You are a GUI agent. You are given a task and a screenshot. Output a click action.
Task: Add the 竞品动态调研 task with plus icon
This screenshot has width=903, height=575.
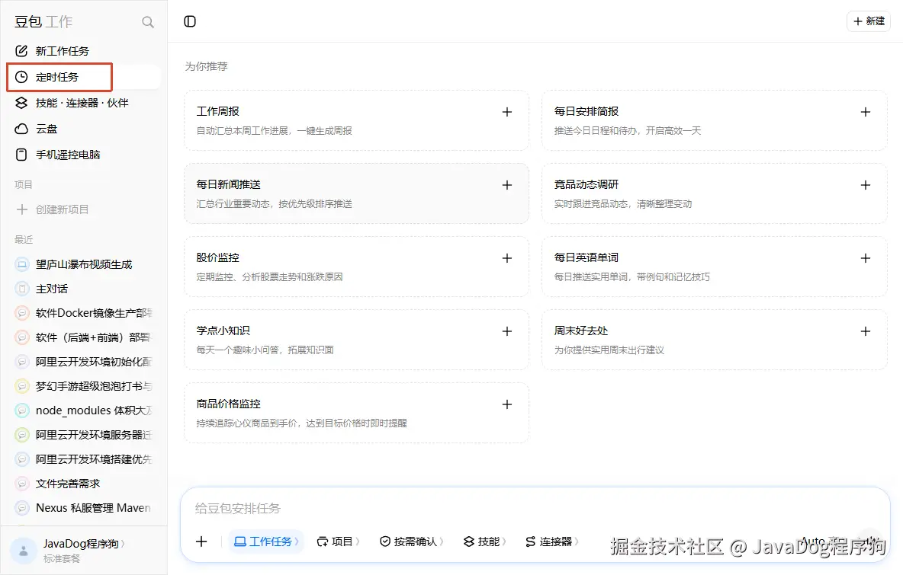pyautogui.click(x=865, y=185)
